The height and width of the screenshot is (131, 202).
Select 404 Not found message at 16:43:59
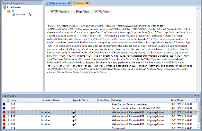pos(139,112)
